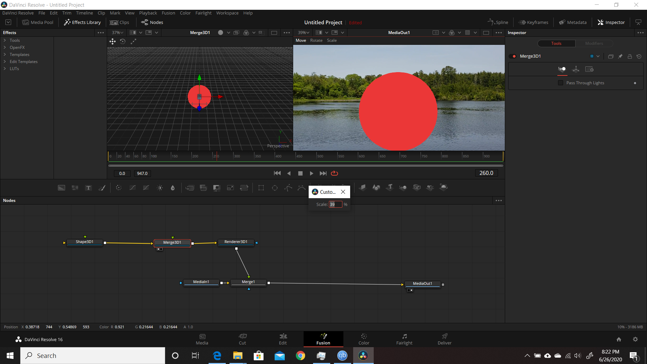Add the B-Spline mask tool
The height and width of the screenshot is (364, 647).
coord(302,188)
